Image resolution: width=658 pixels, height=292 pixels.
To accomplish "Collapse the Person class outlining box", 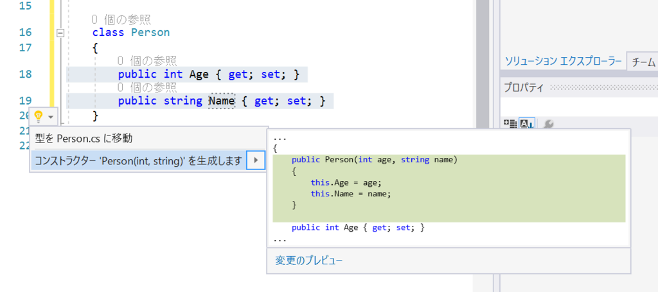I will click(x=60, y=33).
